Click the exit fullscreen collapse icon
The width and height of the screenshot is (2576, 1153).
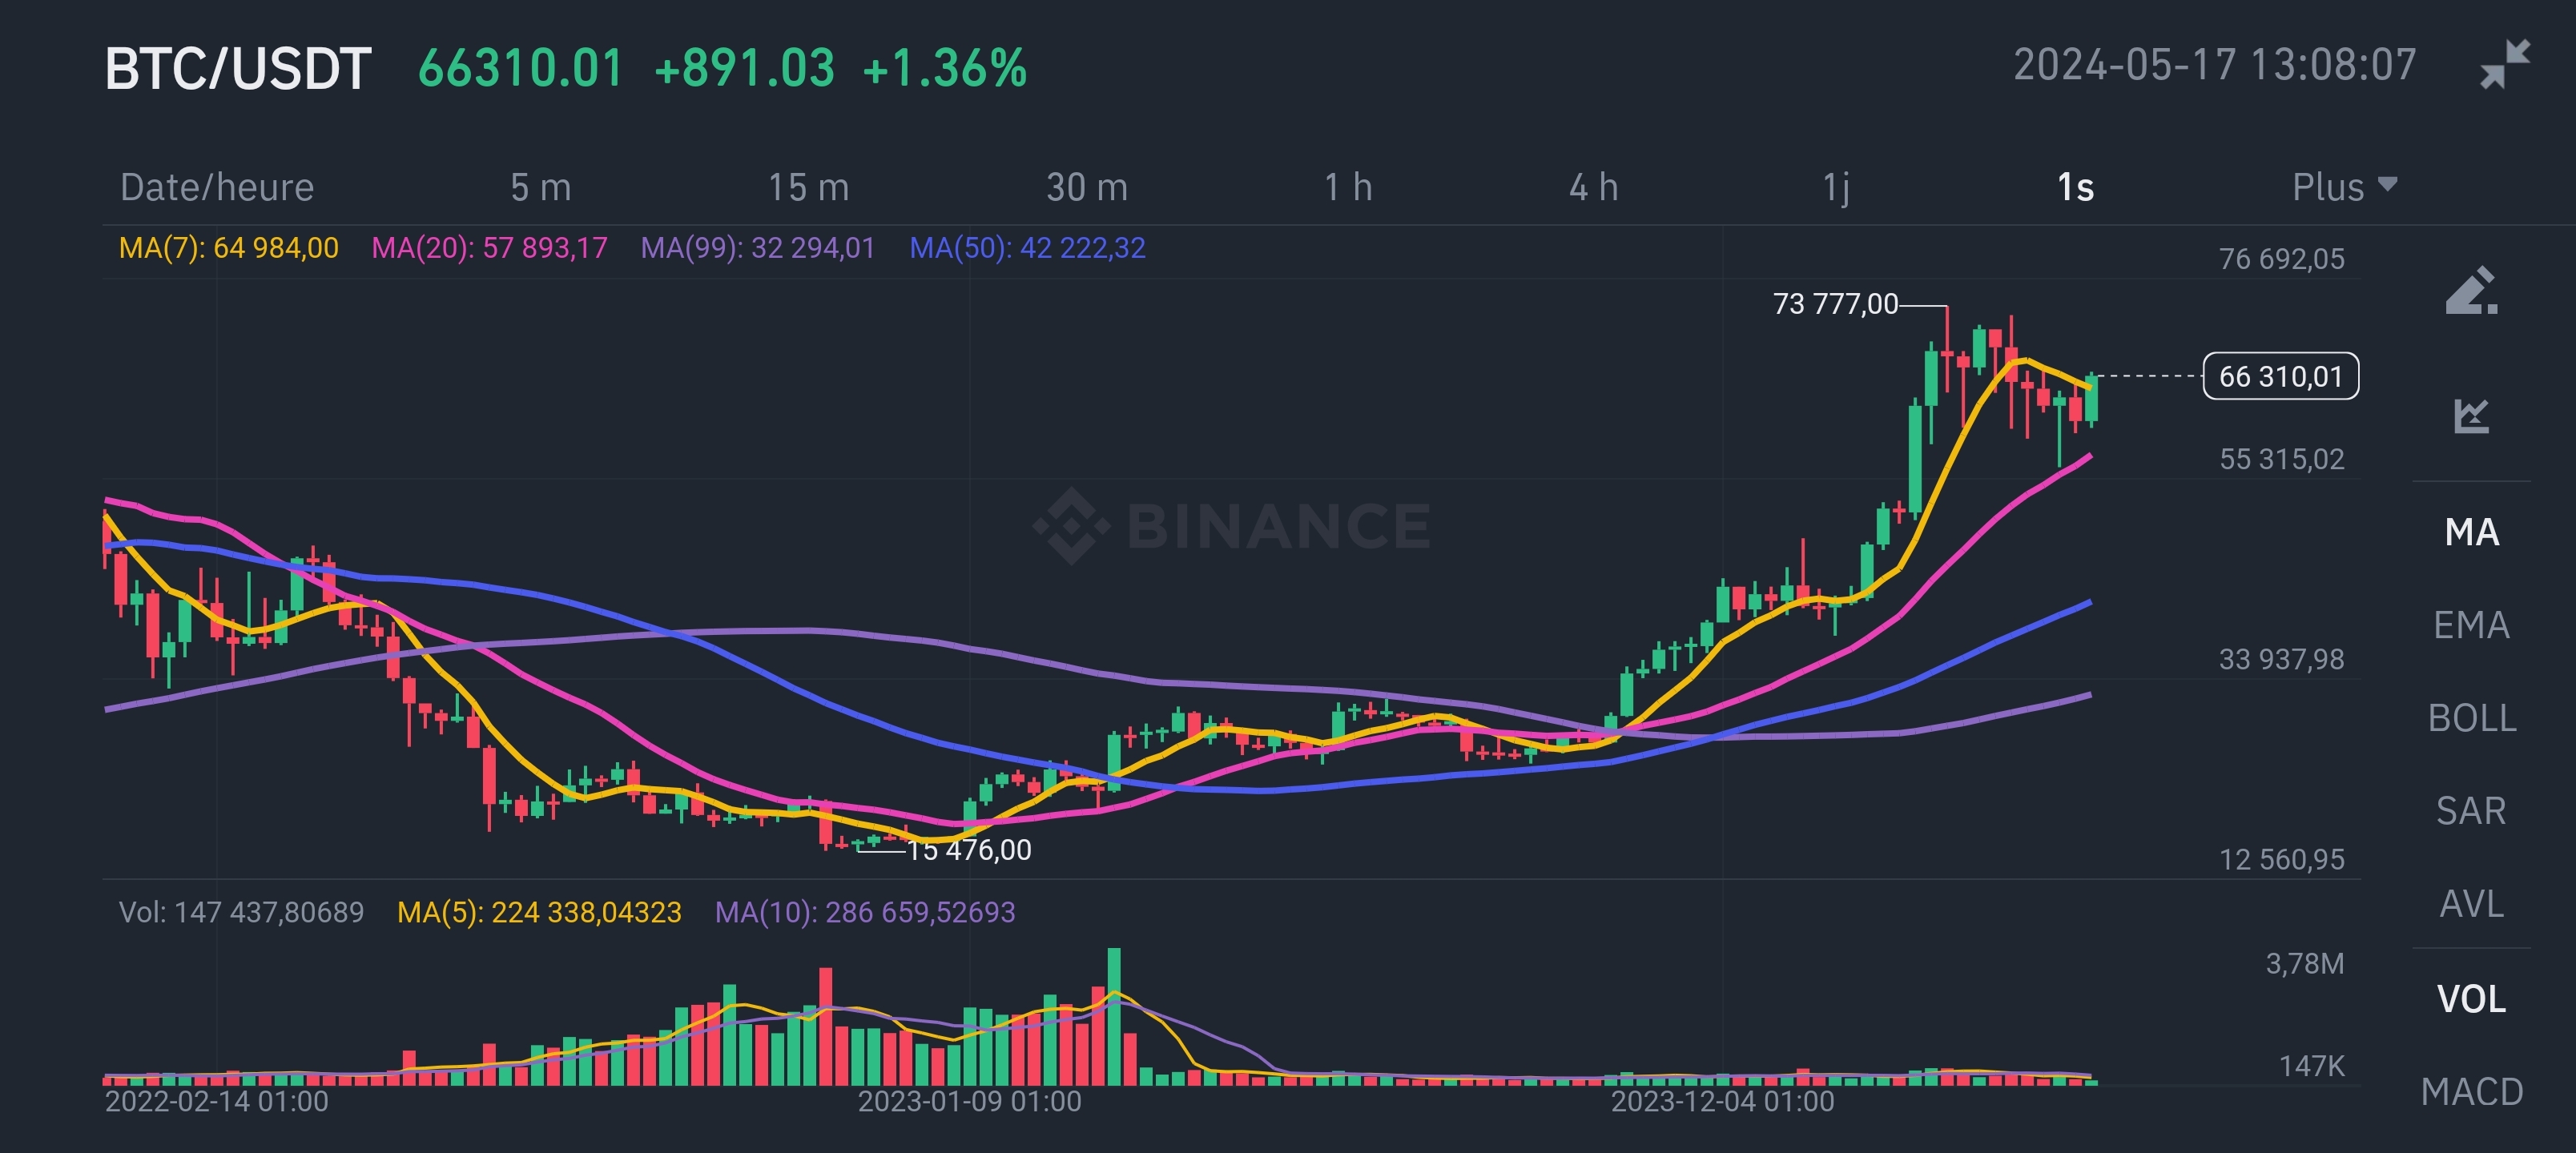tap(2505, 65)
